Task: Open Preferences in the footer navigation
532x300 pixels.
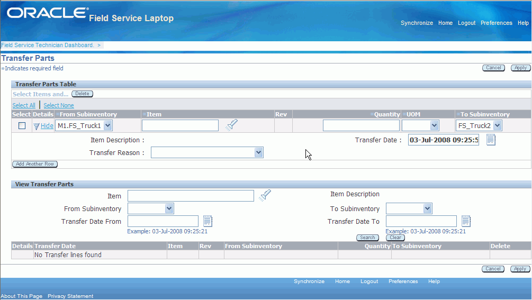Action: click(403, 281)
